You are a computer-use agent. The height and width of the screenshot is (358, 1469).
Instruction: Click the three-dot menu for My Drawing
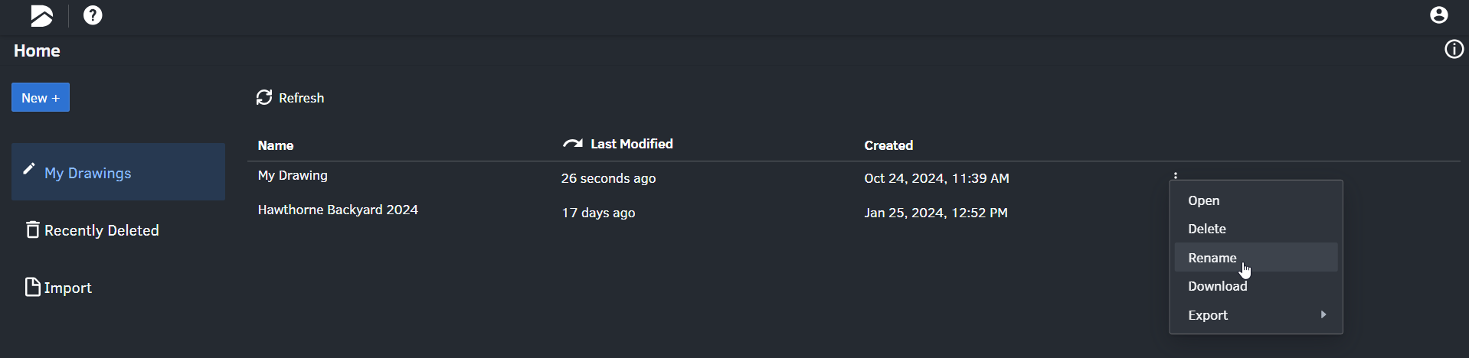point(1176,176)
